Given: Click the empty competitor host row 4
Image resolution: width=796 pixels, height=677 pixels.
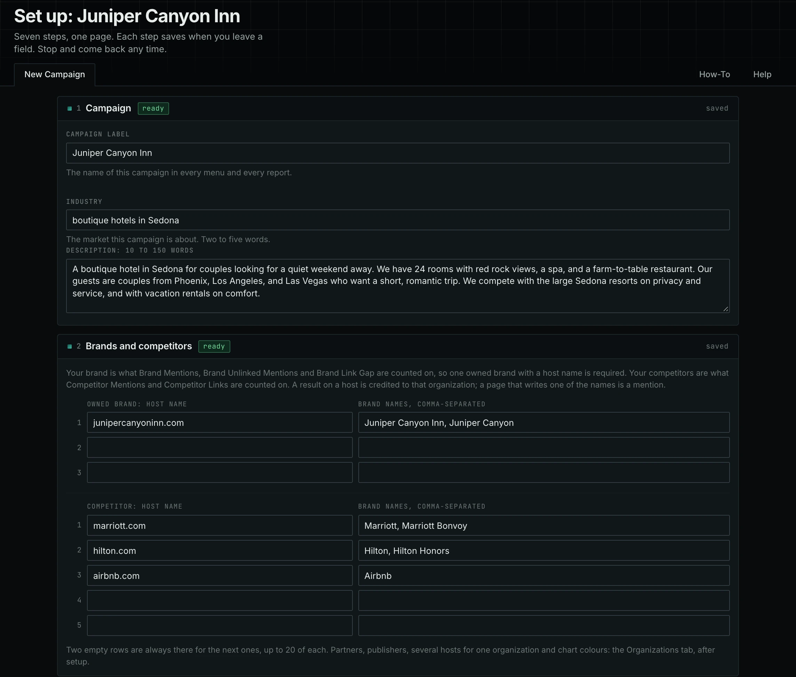Looking at the screenshot, I should point(220,600).
